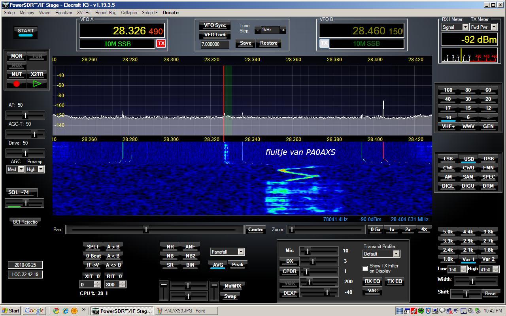Screen dimensions: 506x316
Task: Select the WWV band button
Action: [x=468, y=126]
